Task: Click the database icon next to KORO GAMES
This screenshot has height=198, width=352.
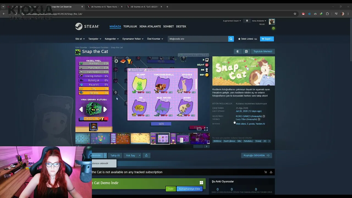Action: [x=264, y=116]
